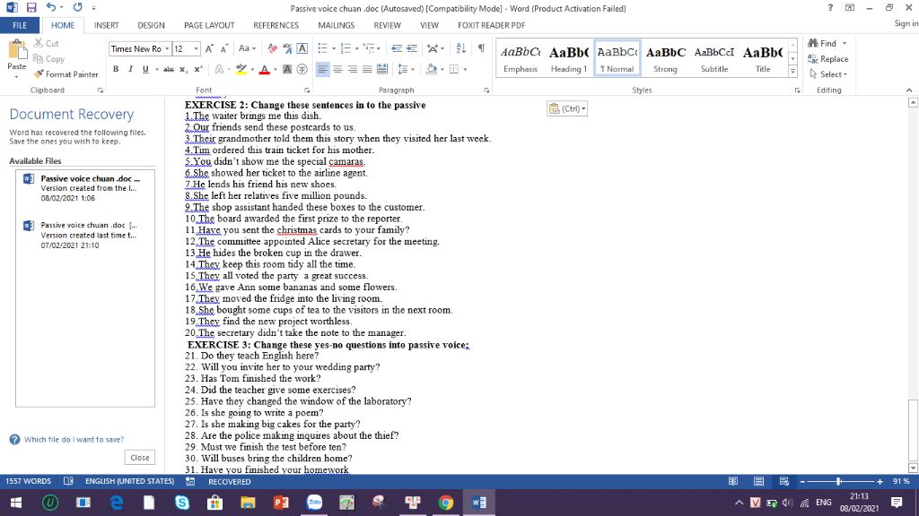Toggle superscript formatting
Screen dimensions: 919x516
[198, 69]
